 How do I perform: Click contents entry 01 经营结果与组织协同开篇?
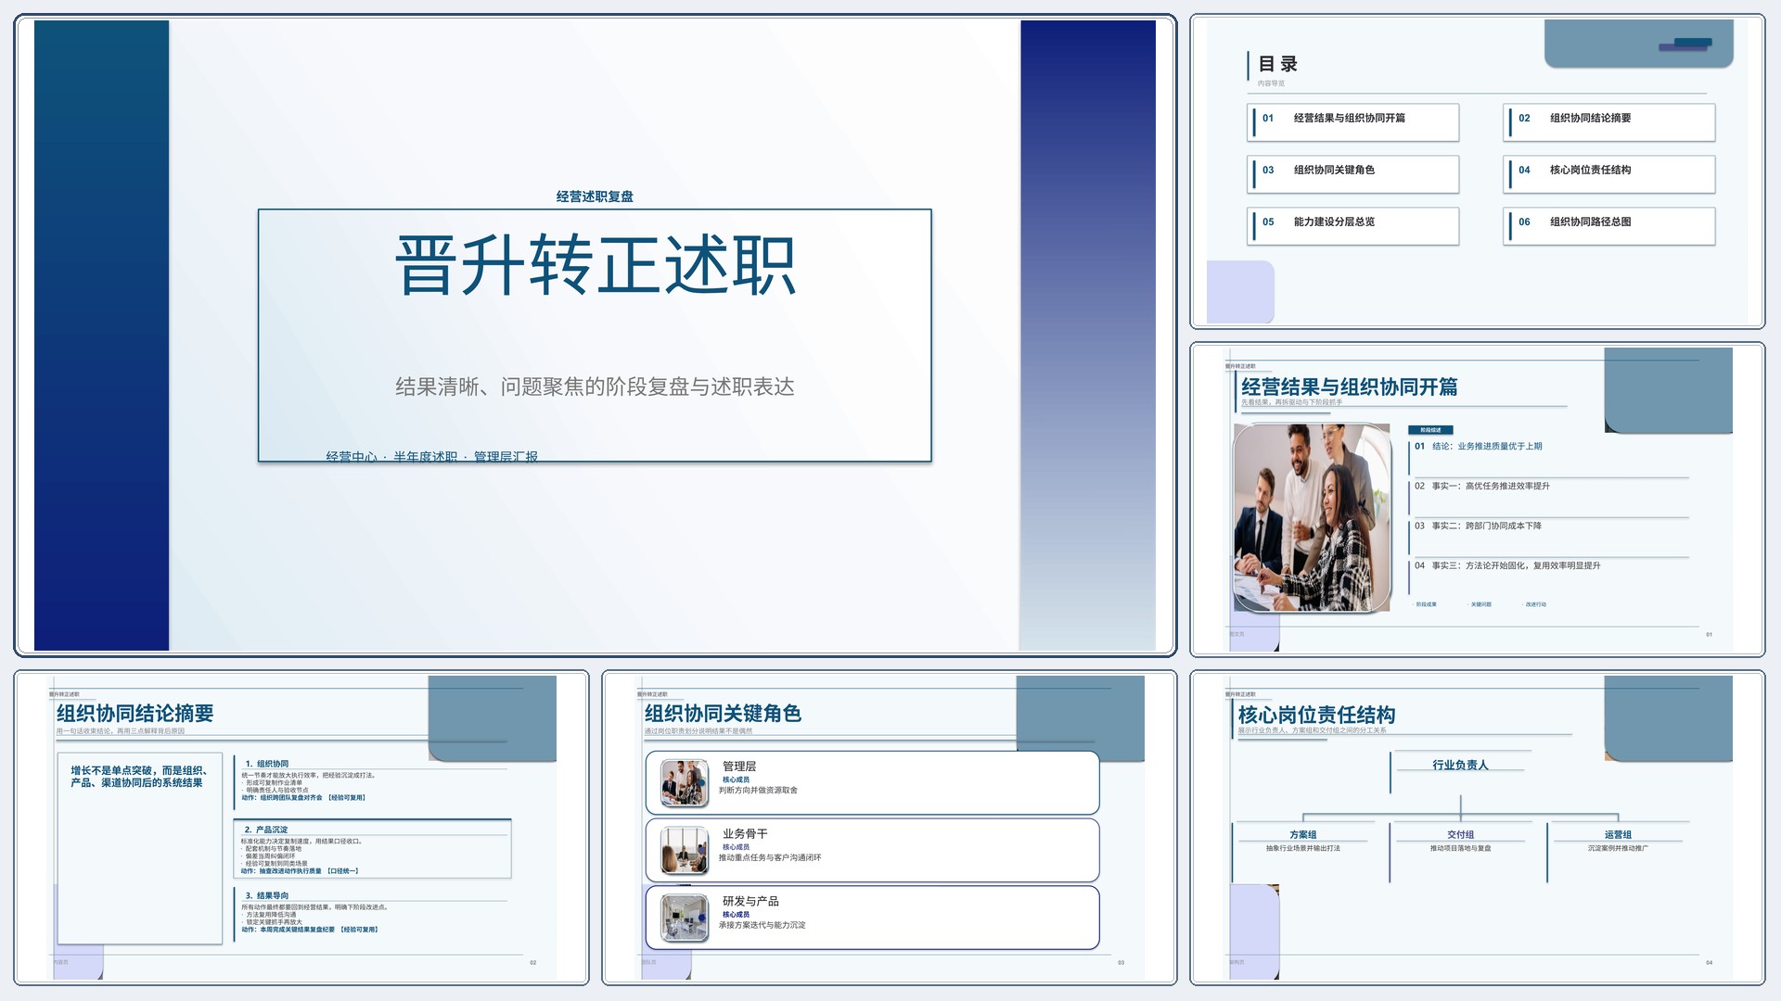tap(1353, 122)
